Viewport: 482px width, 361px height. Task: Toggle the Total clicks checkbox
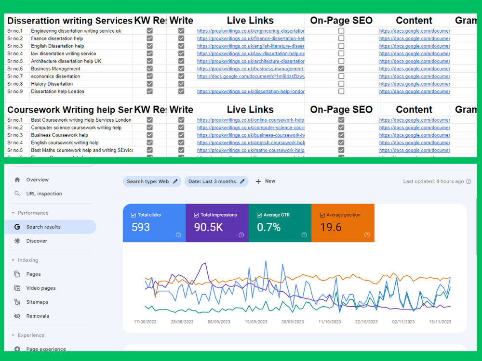pyautogui.click(x=134, y=215)
